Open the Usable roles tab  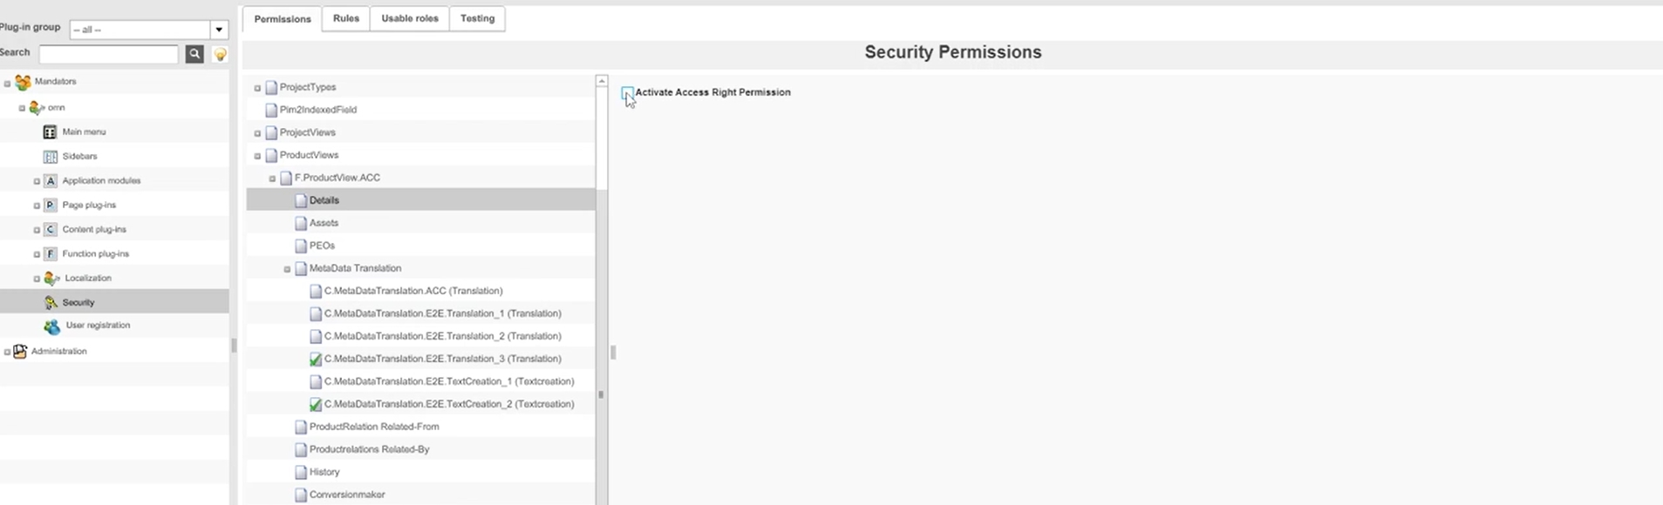[409, 18]
